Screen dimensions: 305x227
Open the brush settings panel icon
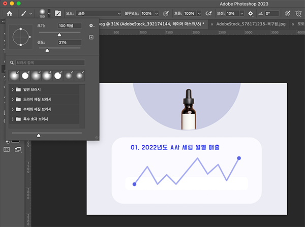pyautogui.click(x=58, y=12)
